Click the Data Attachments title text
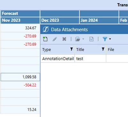This screenshot has height=117, width=128. (69, 30)
